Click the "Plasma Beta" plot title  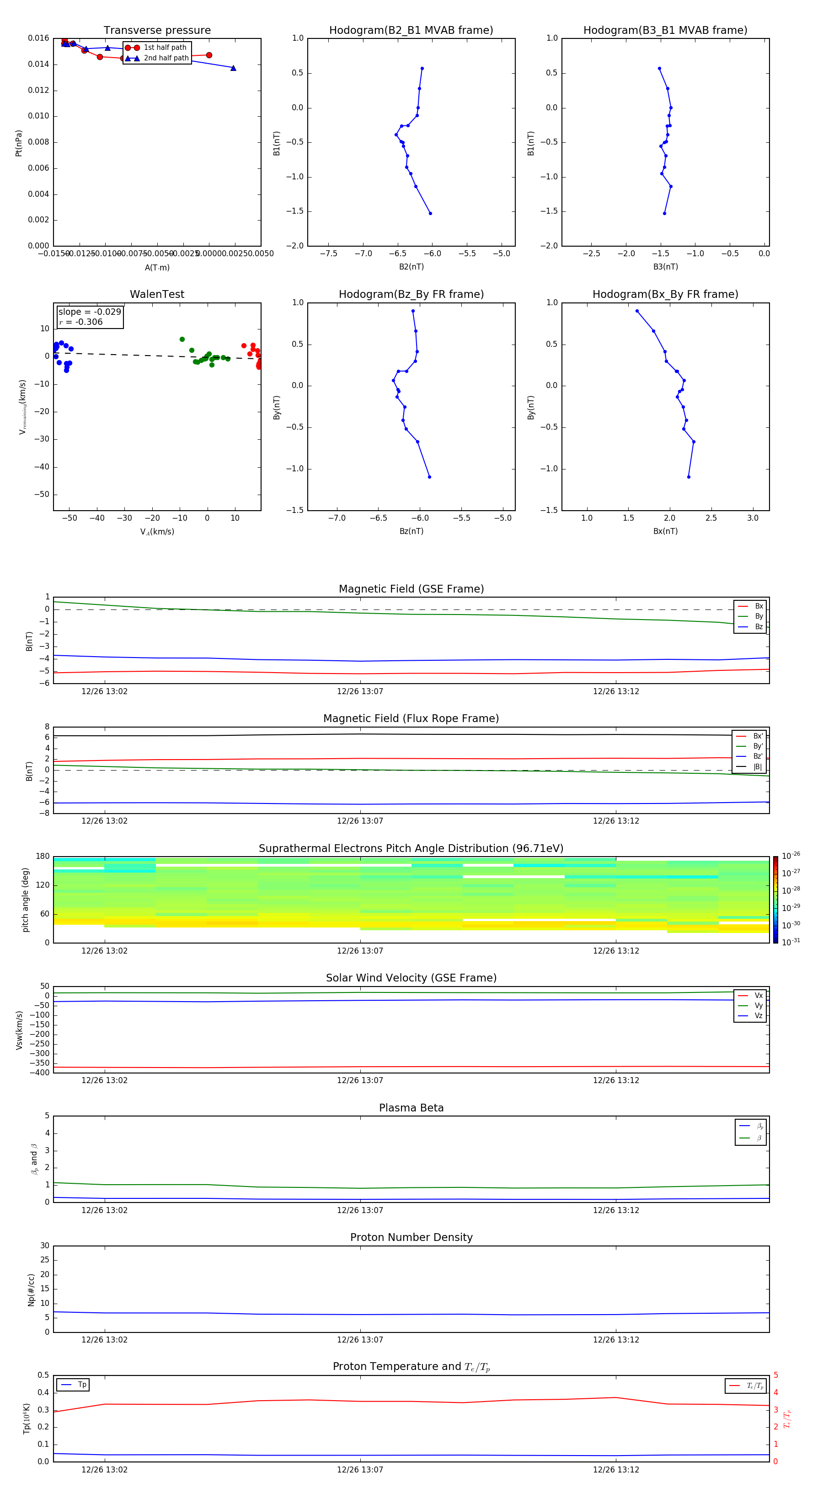(411, 1108)
